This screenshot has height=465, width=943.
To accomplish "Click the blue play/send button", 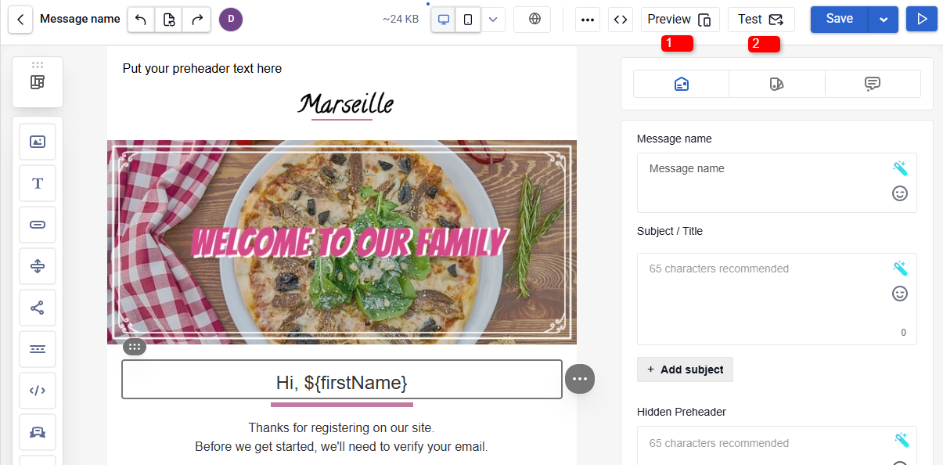I will coord(922,20).
